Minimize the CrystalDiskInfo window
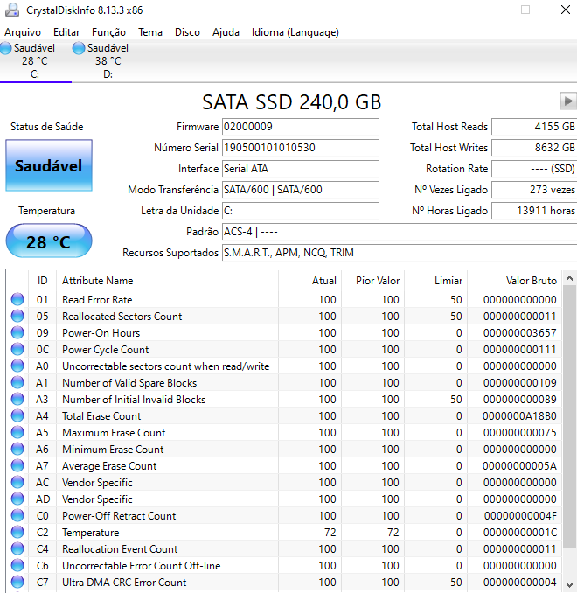The height and width of the screenshot is (593, 577). coord(486,10)
